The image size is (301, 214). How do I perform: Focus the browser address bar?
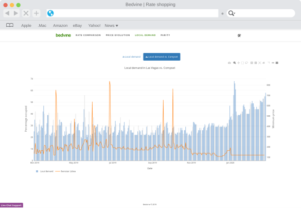[132, 13]
